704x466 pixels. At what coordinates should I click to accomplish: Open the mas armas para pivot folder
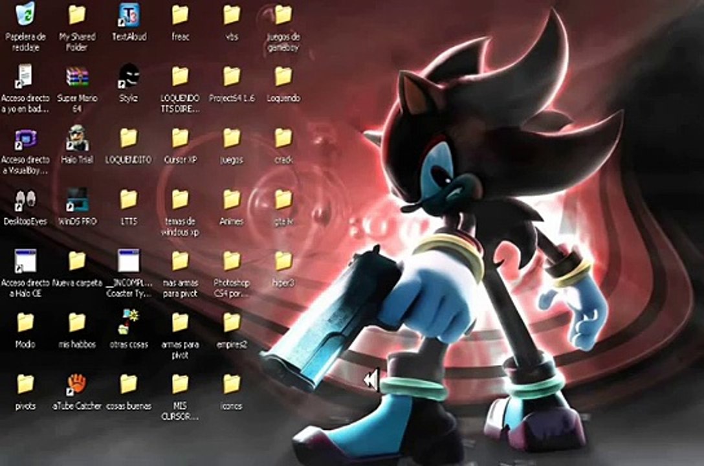pyautogui.click(x=180, y=260)
